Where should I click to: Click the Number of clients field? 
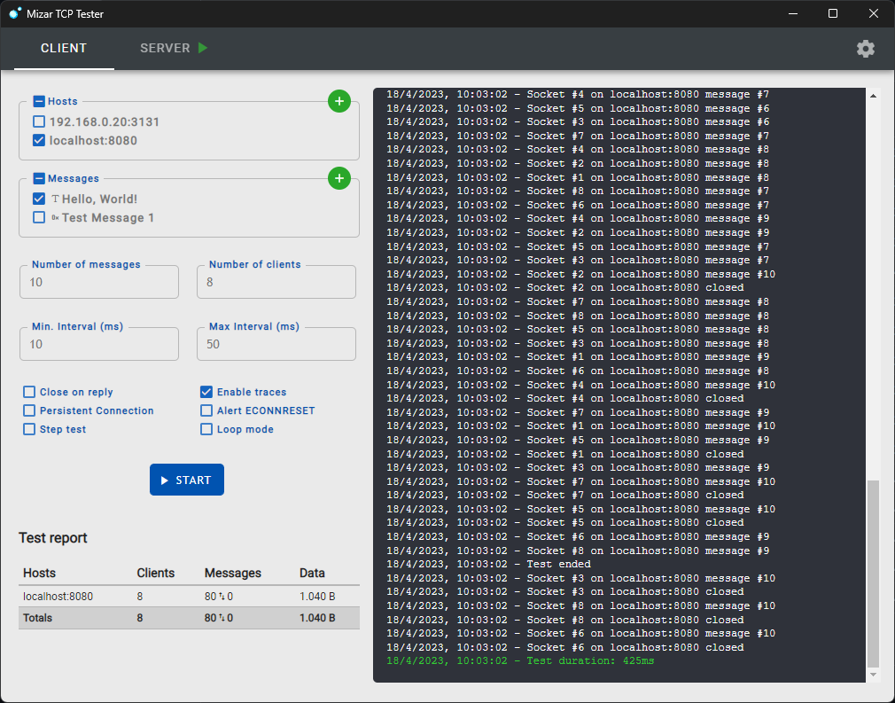tap(276, 281)
